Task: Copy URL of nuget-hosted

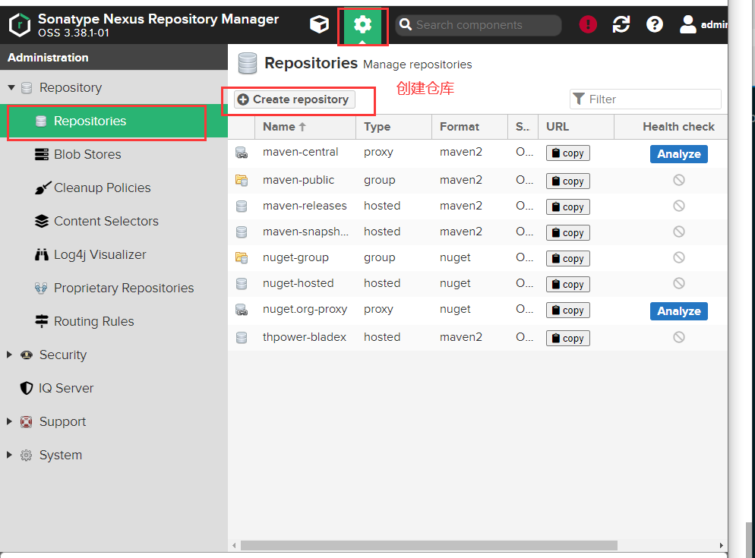Action: coord(567,285)
